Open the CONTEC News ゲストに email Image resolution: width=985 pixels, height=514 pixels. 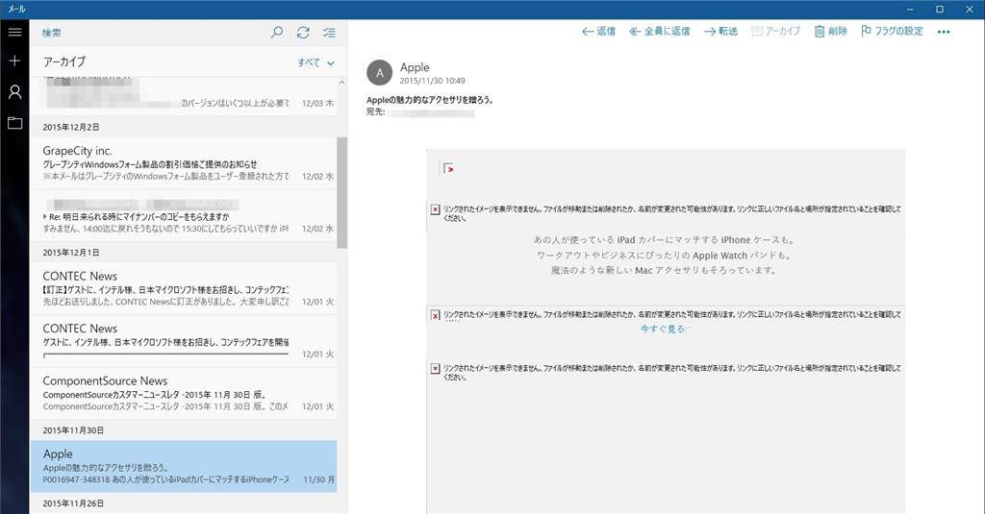(x=184, y=341)
